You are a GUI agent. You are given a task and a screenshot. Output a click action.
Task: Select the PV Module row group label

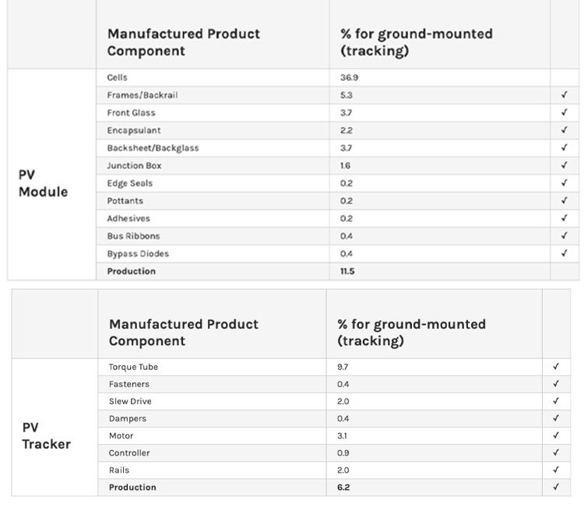point(43,183)
